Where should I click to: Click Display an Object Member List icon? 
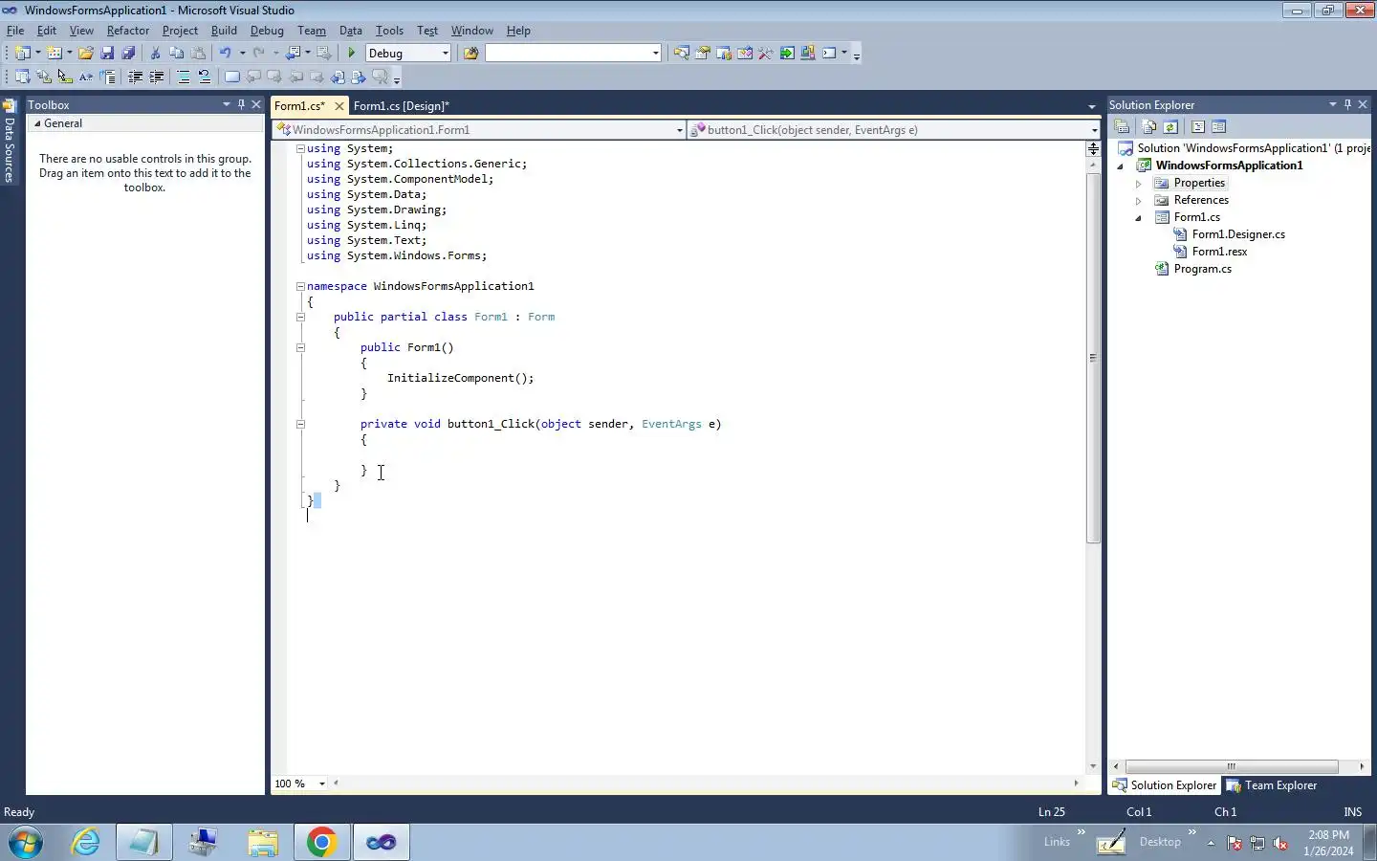point(22,77)
